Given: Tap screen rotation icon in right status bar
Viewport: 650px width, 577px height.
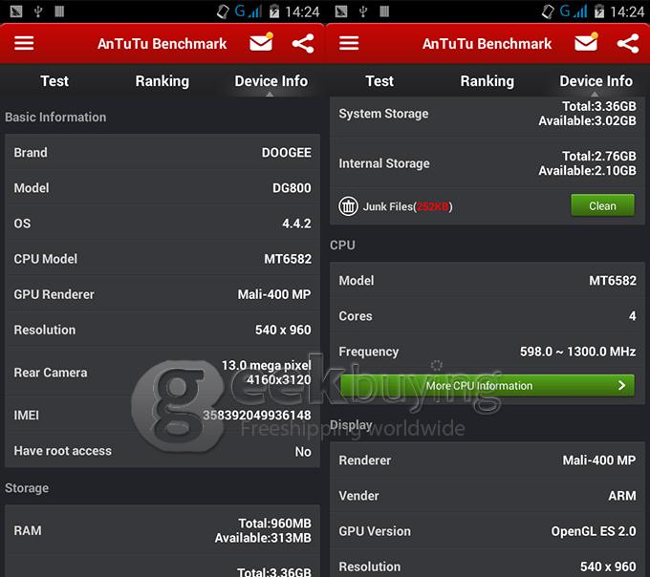Looking at the screenshot, I should click(548, 11).
